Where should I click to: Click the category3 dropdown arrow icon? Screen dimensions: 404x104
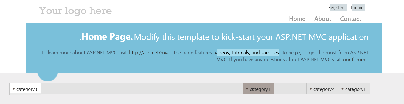[x=14, y=89]
